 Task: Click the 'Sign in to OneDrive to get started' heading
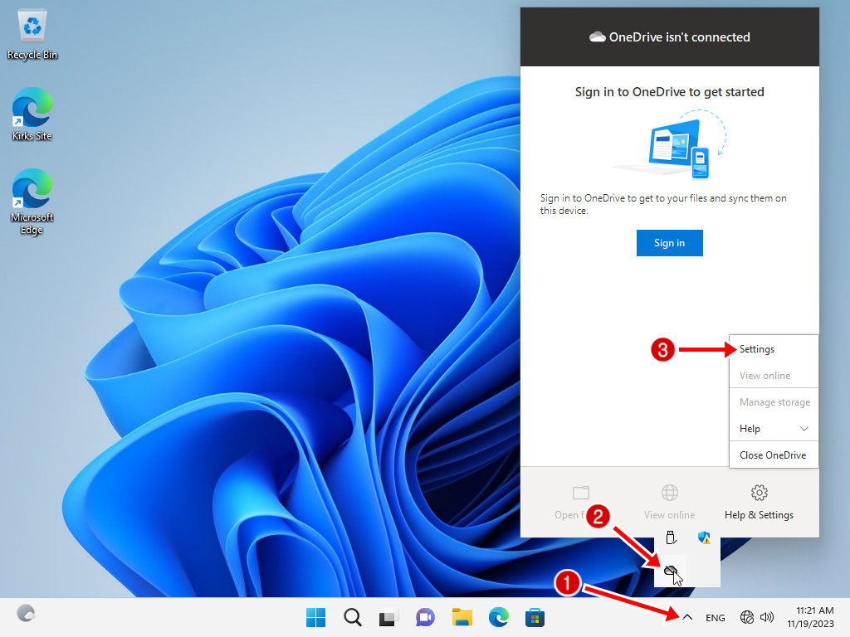pos(670,91)
